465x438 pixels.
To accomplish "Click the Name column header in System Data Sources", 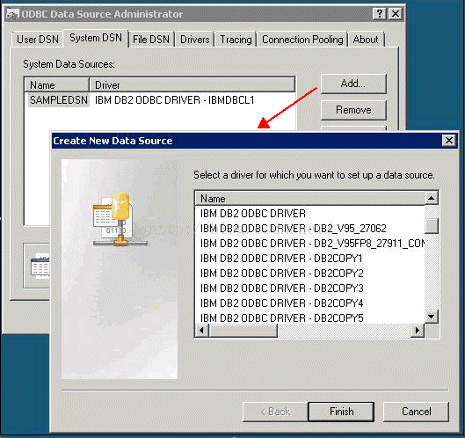I will [x=56, y=85].
